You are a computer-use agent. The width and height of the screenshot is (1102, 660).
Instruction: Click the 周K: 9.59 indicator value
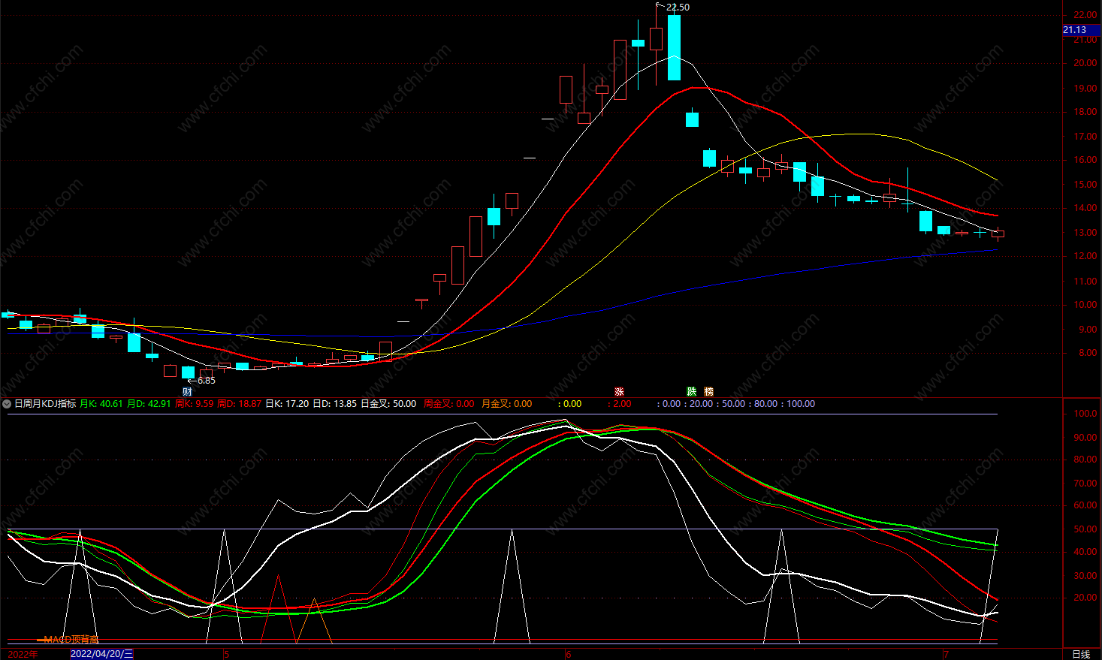(194, 404)
